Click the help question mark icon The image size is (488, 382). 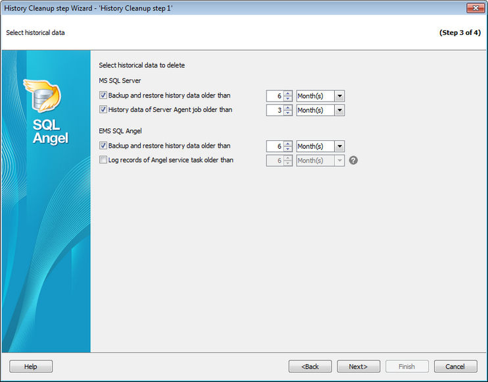pos(353,161)
